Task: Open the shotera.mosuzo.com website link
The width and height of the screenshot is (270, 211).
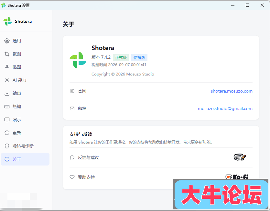Action: click(x=232, y=91)
